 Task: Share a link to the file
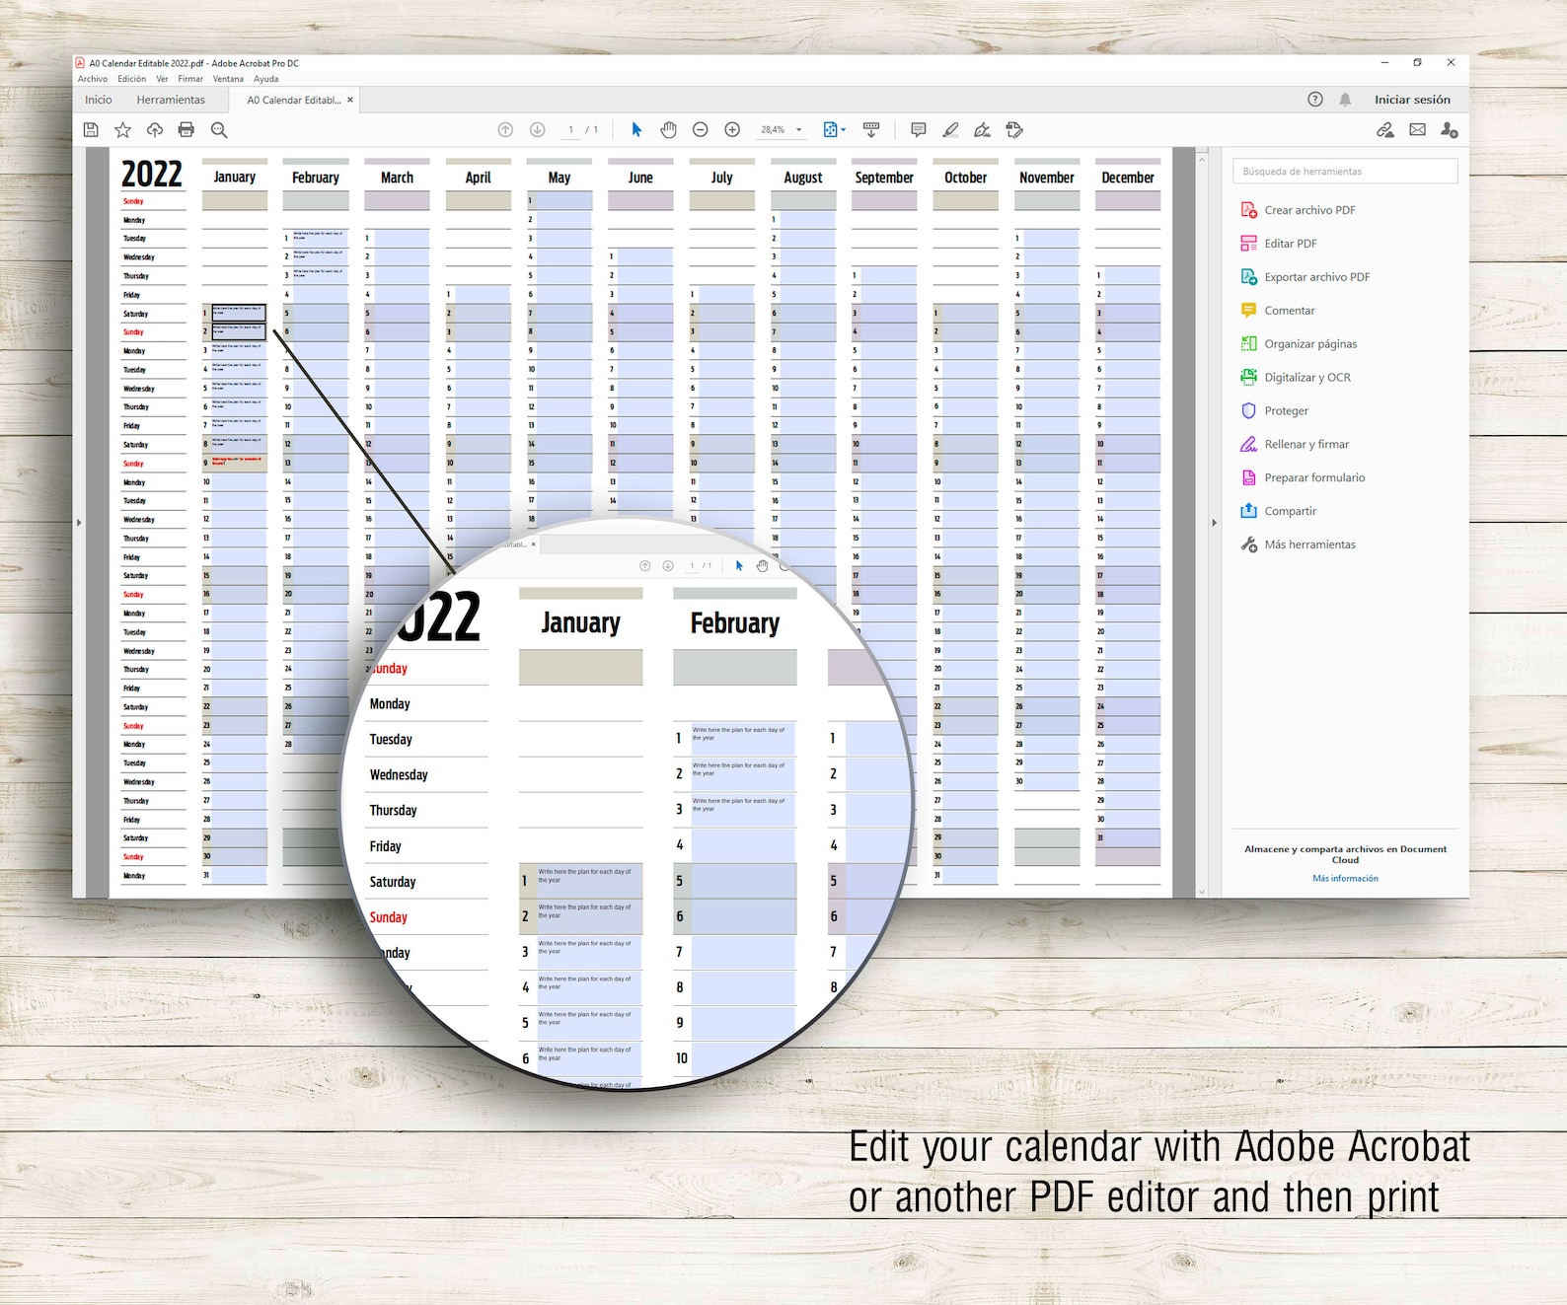[1385, 129]
